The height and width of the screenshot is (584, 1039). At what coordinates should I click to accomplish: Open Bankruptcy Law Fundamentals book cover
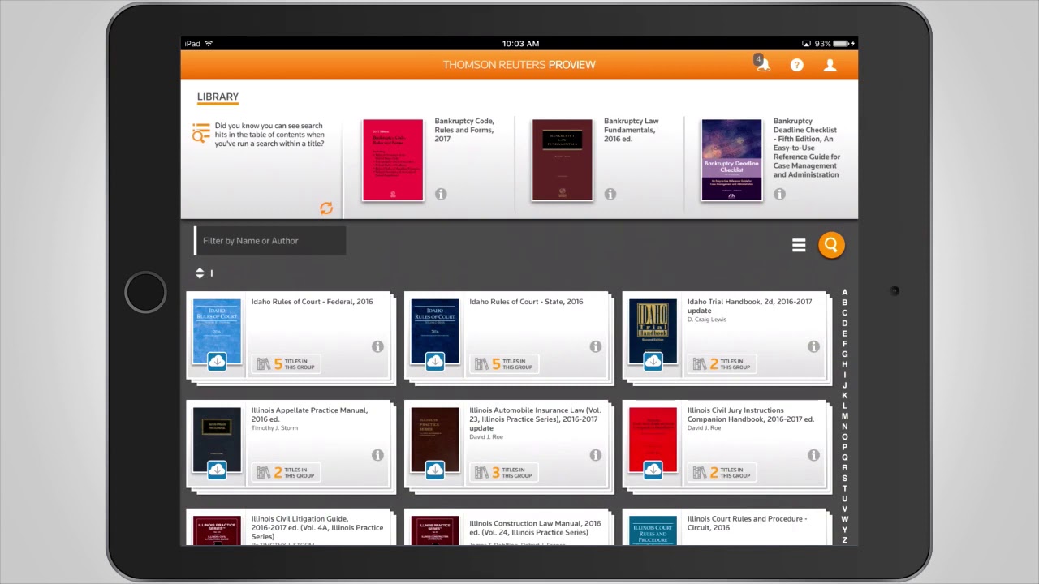pyautogui.click(x=563, y=160)
